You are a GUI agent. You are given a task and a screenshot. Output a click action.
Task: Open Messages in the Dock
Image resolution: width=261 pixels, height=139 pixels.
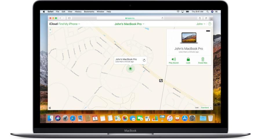tap(133, 118)
